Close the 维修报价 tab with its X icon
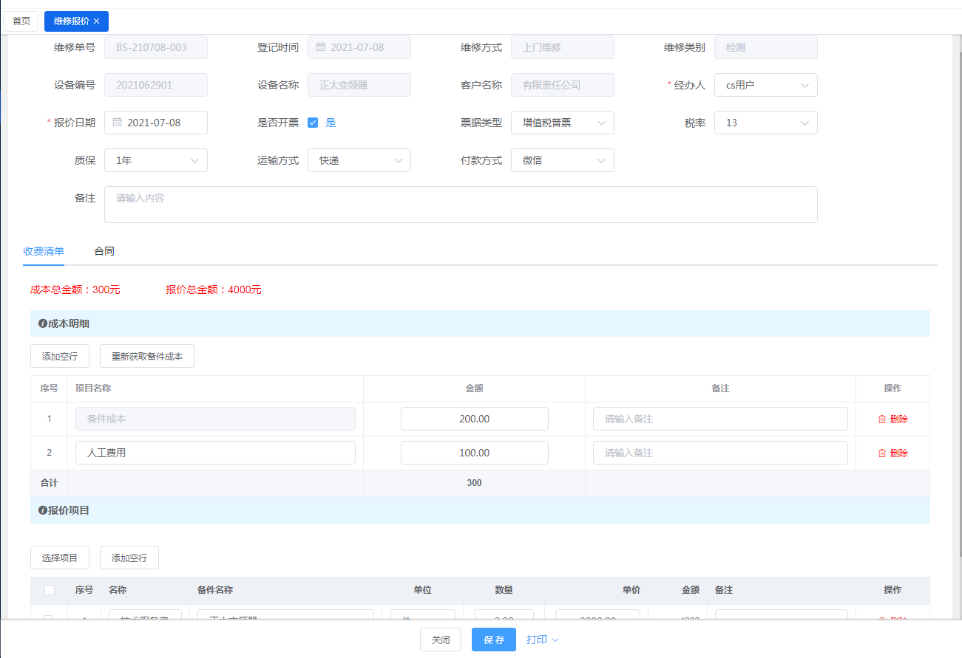962x658 pixels. pos(97,21)
